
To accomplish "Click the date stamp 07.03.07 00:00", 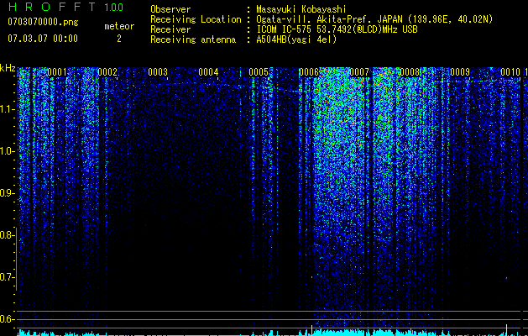I will 43,39.
